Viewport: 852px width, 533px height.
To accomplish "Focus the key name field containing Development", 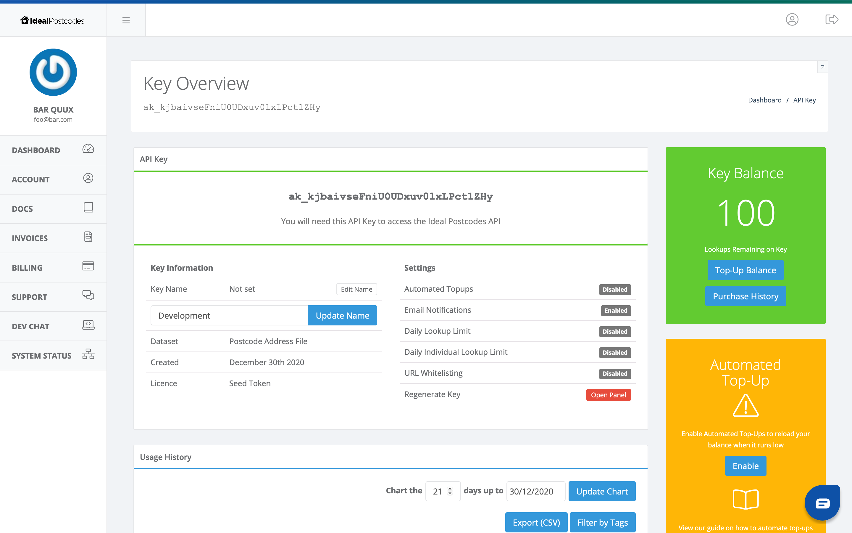I will click(x=229, y=315).
